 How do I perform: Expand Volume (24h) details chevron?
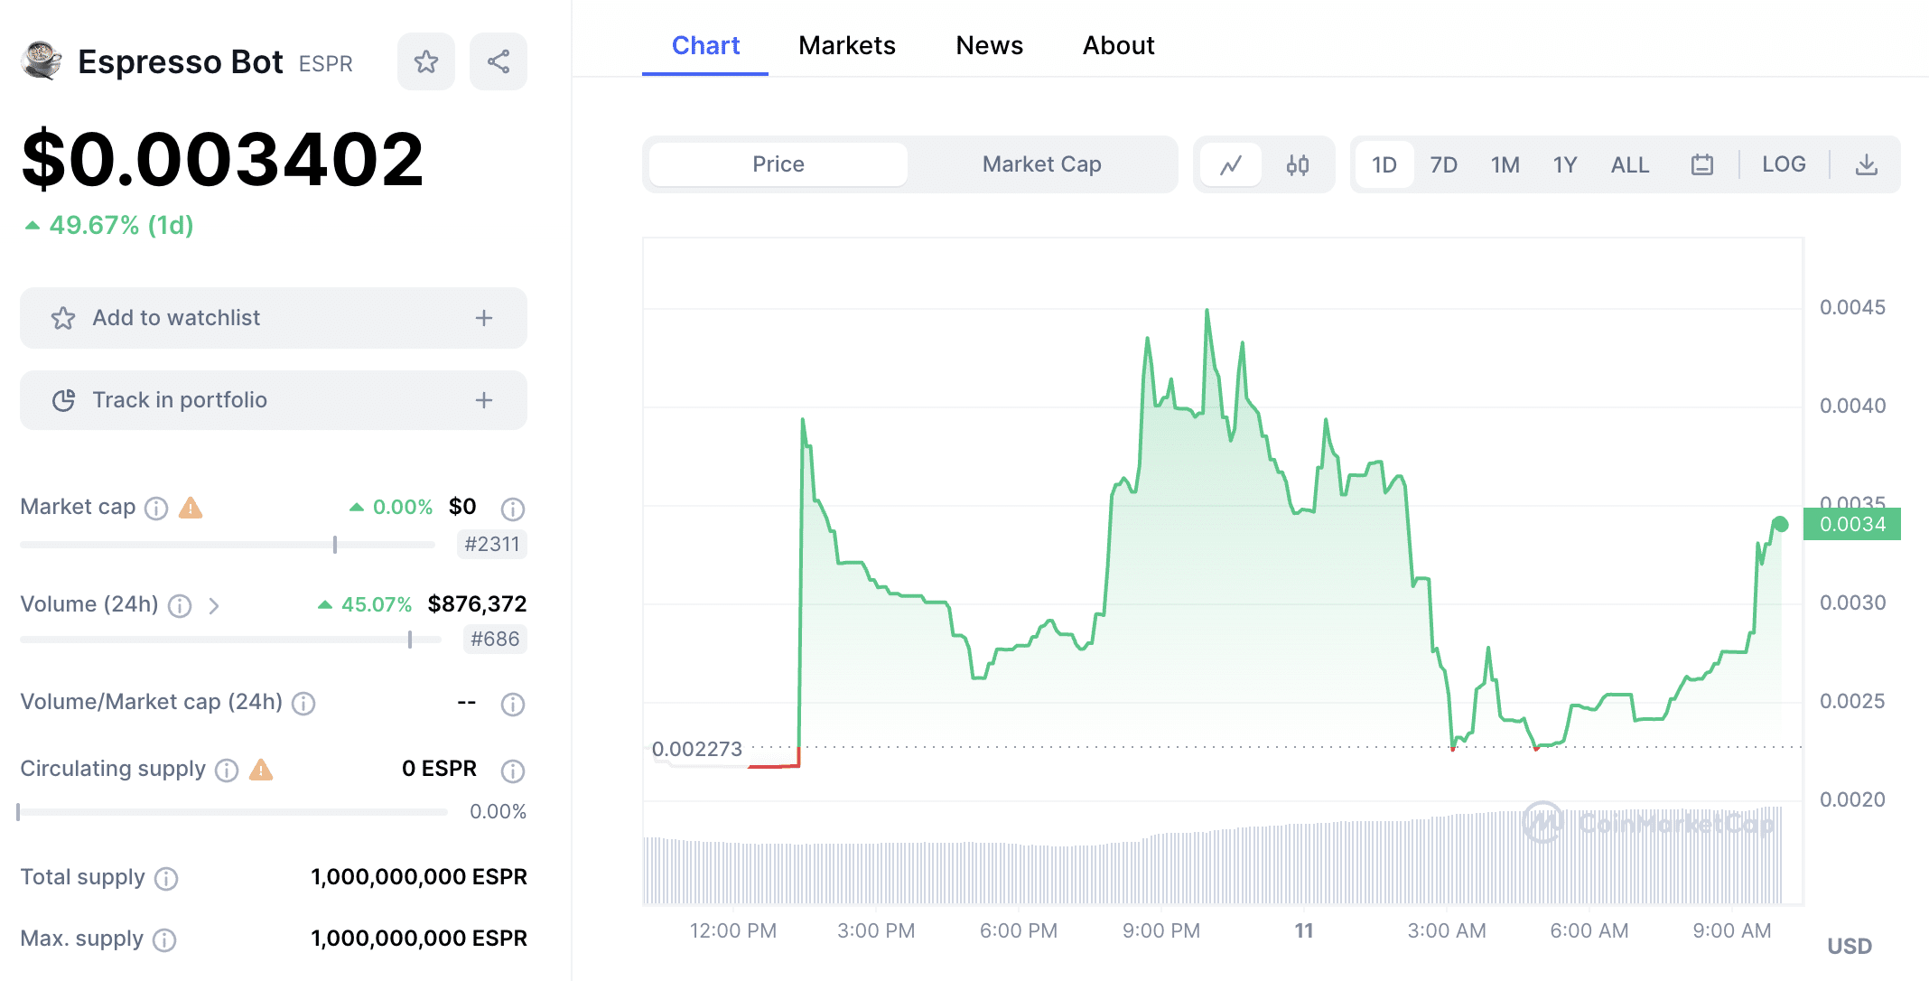[x=214, y=606]
